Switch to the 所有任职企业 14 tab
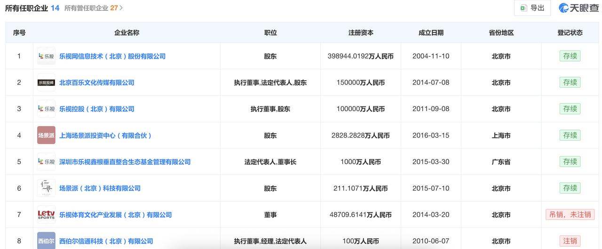The image size is (602, 249). (32, 8)
